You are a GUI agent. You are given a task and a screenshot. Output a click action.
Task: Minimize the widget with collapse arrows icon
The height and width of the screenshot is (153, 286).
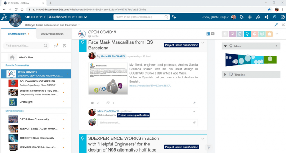pyautogui.click(x=276, y=25)
